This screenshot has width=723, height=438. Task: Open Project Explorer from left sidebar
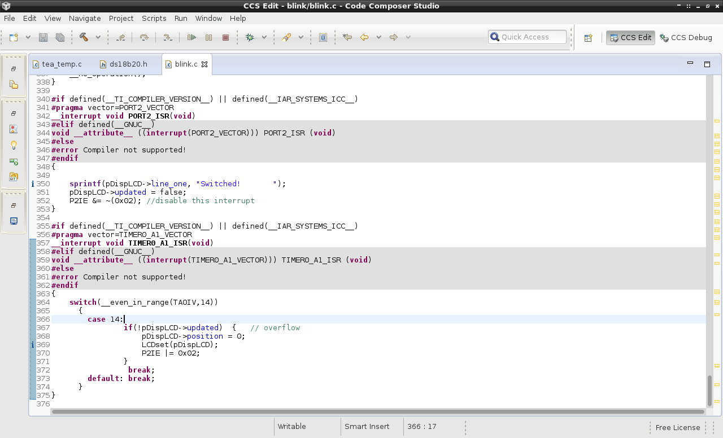click(14, 85)
